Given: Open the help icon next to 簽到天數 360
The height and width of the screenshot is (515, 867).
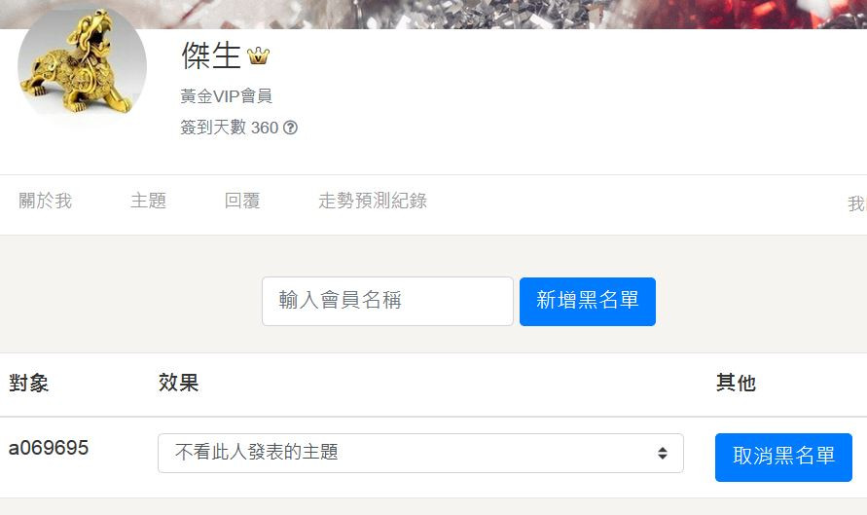Looking at the screenshot, I should (x=290, y=128).
